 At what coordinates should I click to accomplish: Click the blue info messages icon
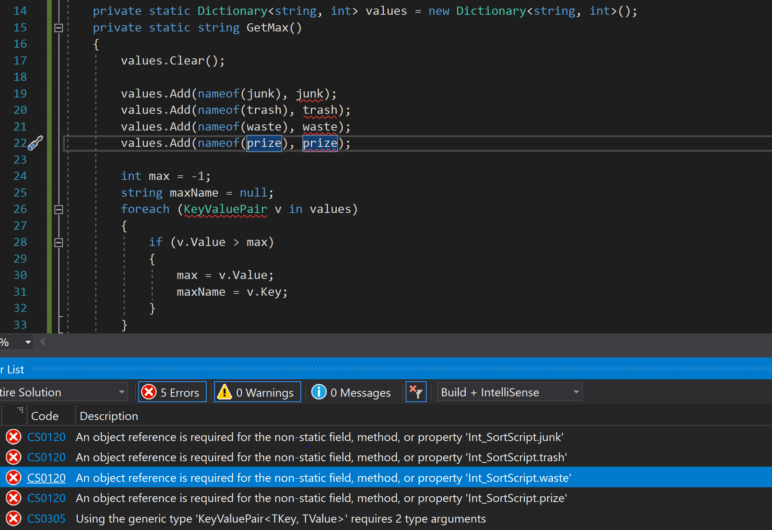319,392
